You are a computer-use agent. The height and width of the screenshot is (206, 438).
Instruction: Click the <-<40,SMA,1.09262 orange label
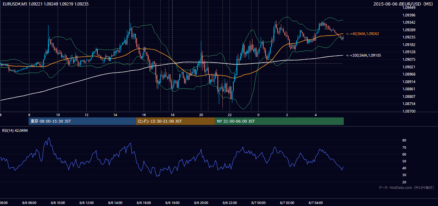362,34
